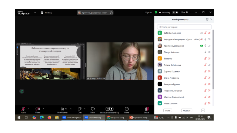The height and width of the screenshot is (133, 237).
Task: Show hidden system tray icons
Action: point(168,117)
